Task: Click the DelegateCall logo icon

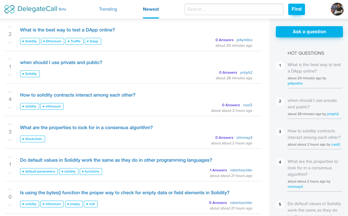Action: click(x=10, y=9)
